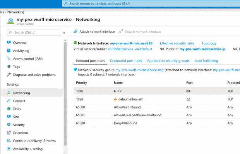Open my-pro-wurfl-microservice-nsg link

point(139,70)
